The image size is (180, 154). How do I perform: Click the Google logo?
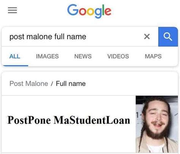(x=89, y=11)
